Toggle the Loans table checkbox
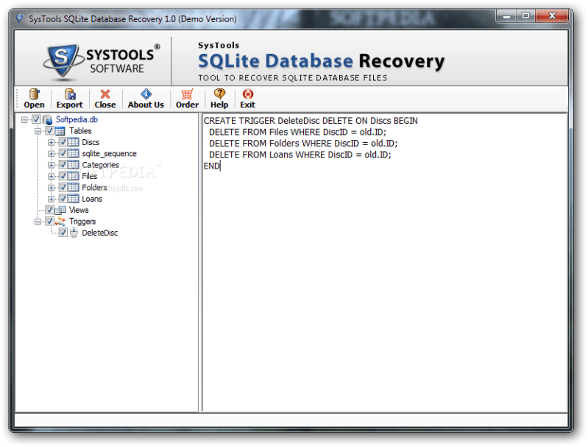The width and height of the screenshot is (588, 447). (63, 198)
